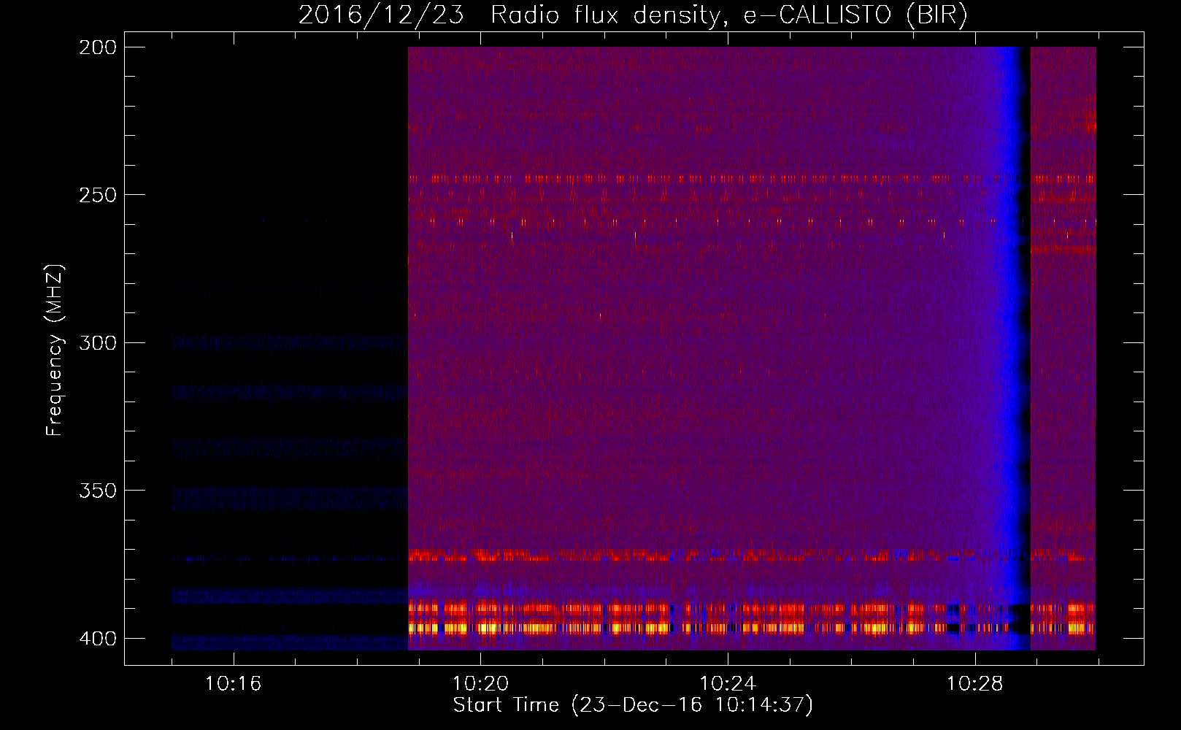Click the red dashed band just above 250 MHz
Viewport: 1181px width, 730px height.
[x=752, y=178]
